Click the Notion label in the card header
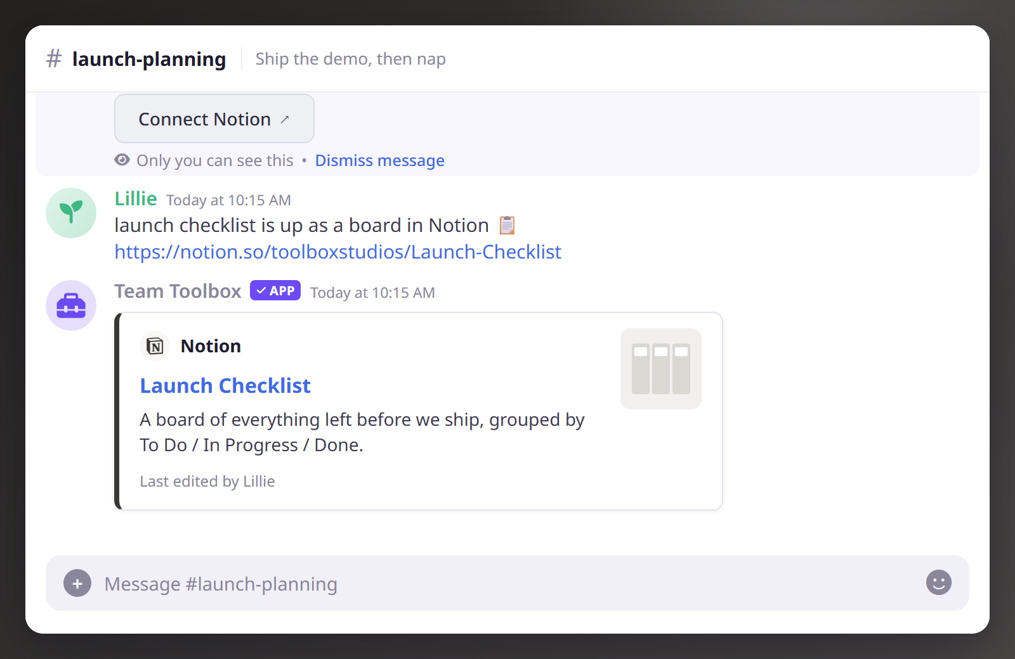This screenshot has width=1015, height=659. point(211,346)
